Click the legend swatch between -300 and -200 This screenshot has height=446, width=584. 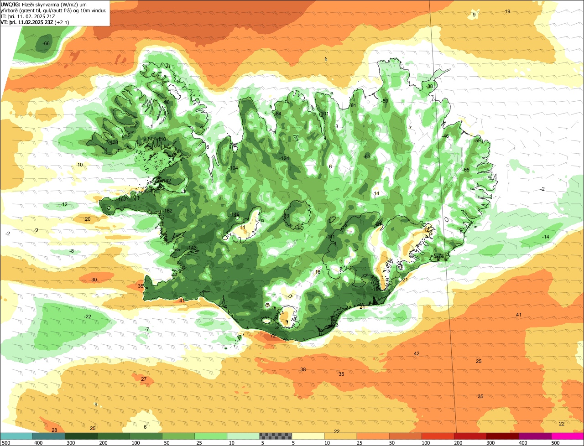[81, 436]
